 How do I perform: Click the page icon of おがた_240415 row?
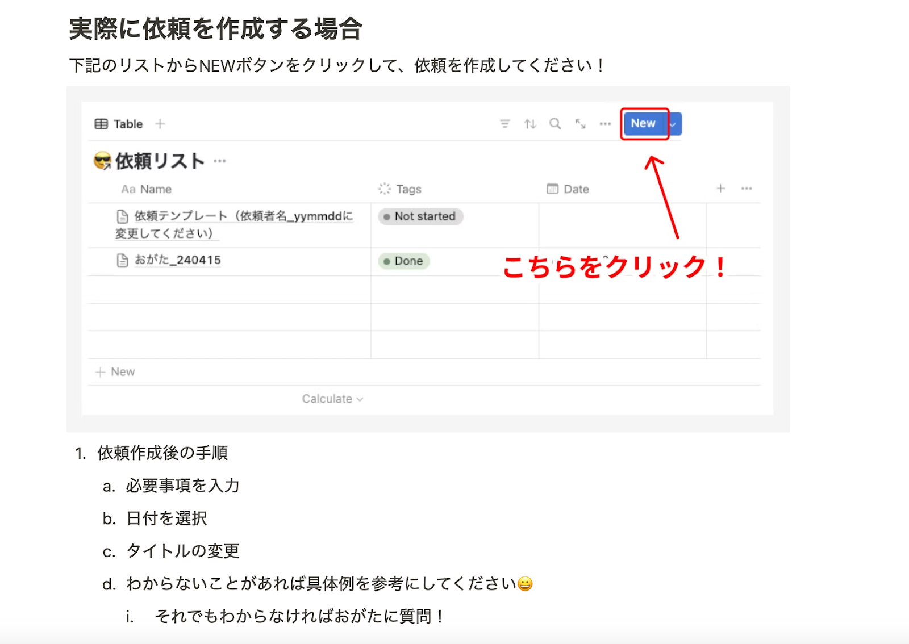pos(122,261)
